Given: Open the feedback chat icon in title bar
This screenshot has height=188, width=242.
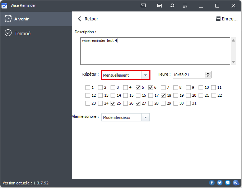Looking at the screenshot, I should coord(159,6).
